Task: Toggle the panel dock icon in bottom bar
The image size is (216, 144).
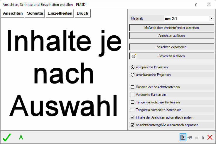Action: [183, 137]
